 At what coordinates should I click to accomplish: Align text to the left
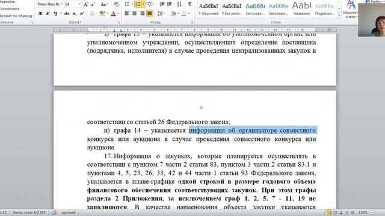pyautogui.click(x=127, y=14)
